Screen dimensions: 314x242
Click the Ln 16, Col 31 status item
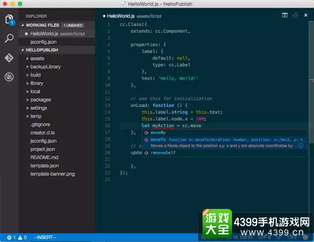pos(239,237)
